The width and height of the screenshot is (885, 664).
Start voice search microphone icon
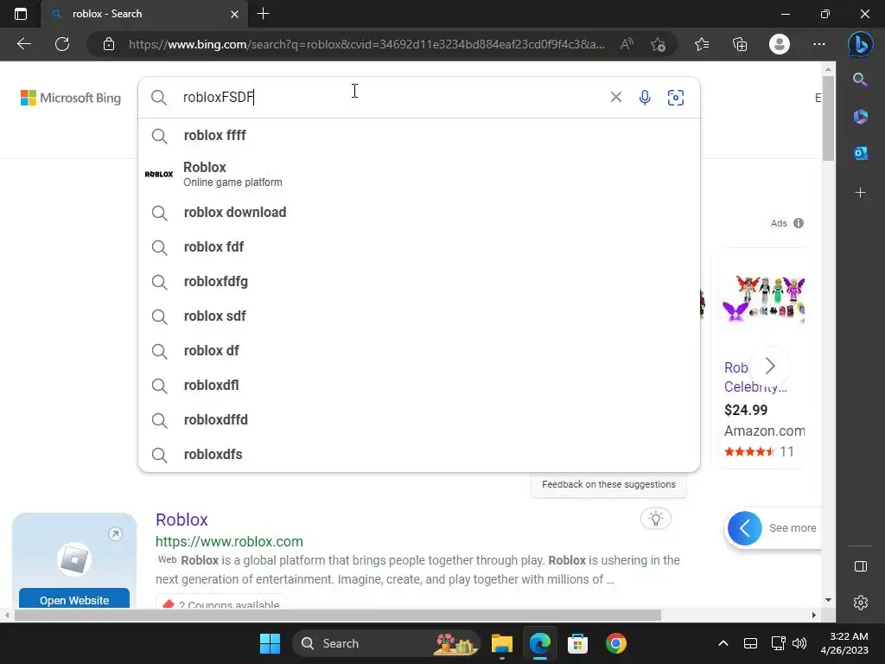645,98
